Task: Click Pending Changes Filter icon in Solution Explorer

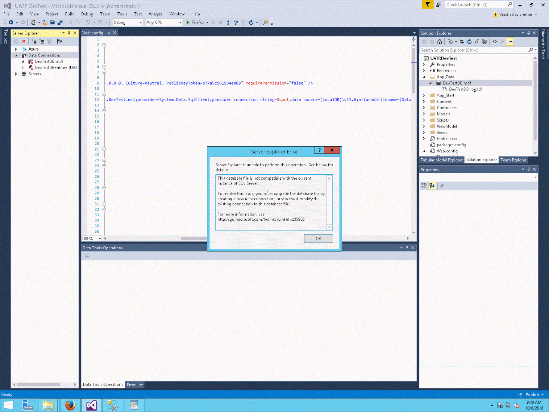Action: click(x=451, y=42)
